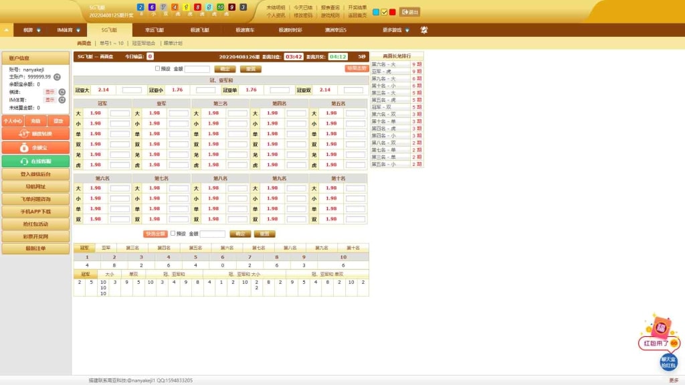This screenshot has width=685, height=385.
Task: Click the 充值 recharge button
Action: (35, 121)
